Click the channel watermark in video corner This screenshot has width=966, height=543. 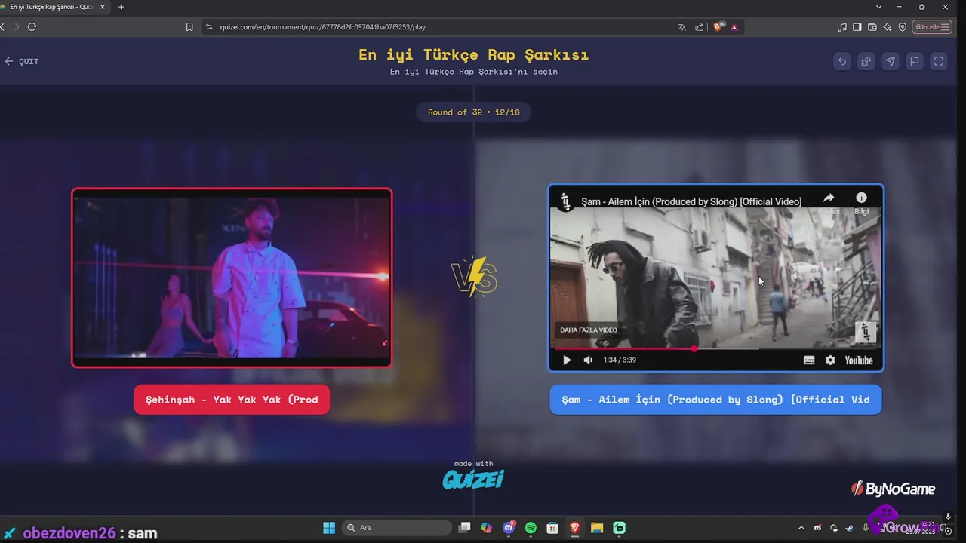(x=865, y=331)
